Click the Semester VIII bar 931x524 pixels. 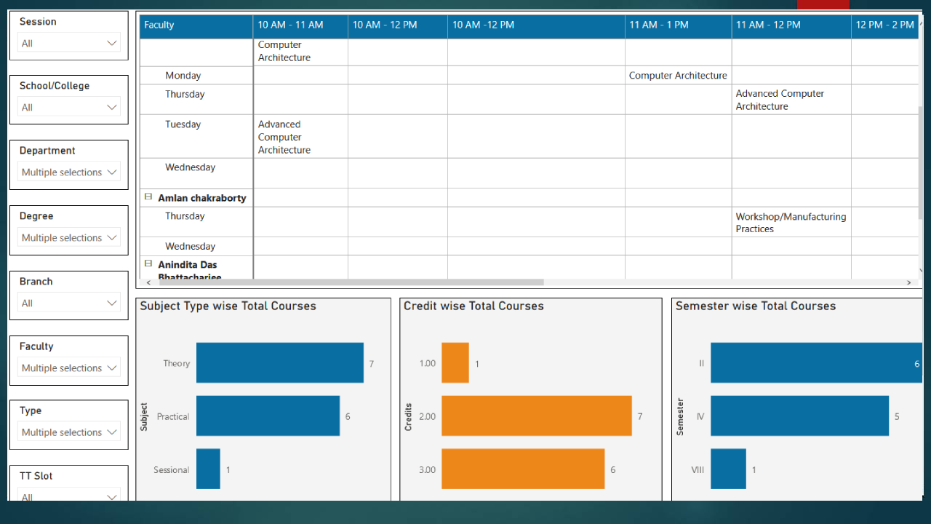pos(728,469)
